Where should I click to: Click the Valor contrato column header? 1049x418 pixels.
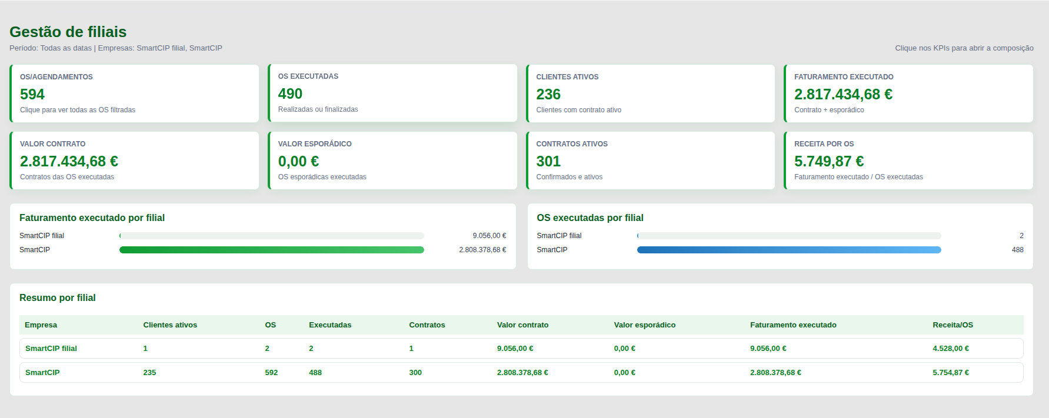[x=522, y=325]
